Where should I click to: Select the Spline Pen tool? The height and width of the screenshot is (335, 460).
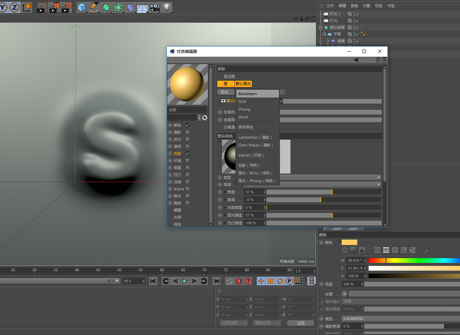pyautogui.click(x=94, y=7)
